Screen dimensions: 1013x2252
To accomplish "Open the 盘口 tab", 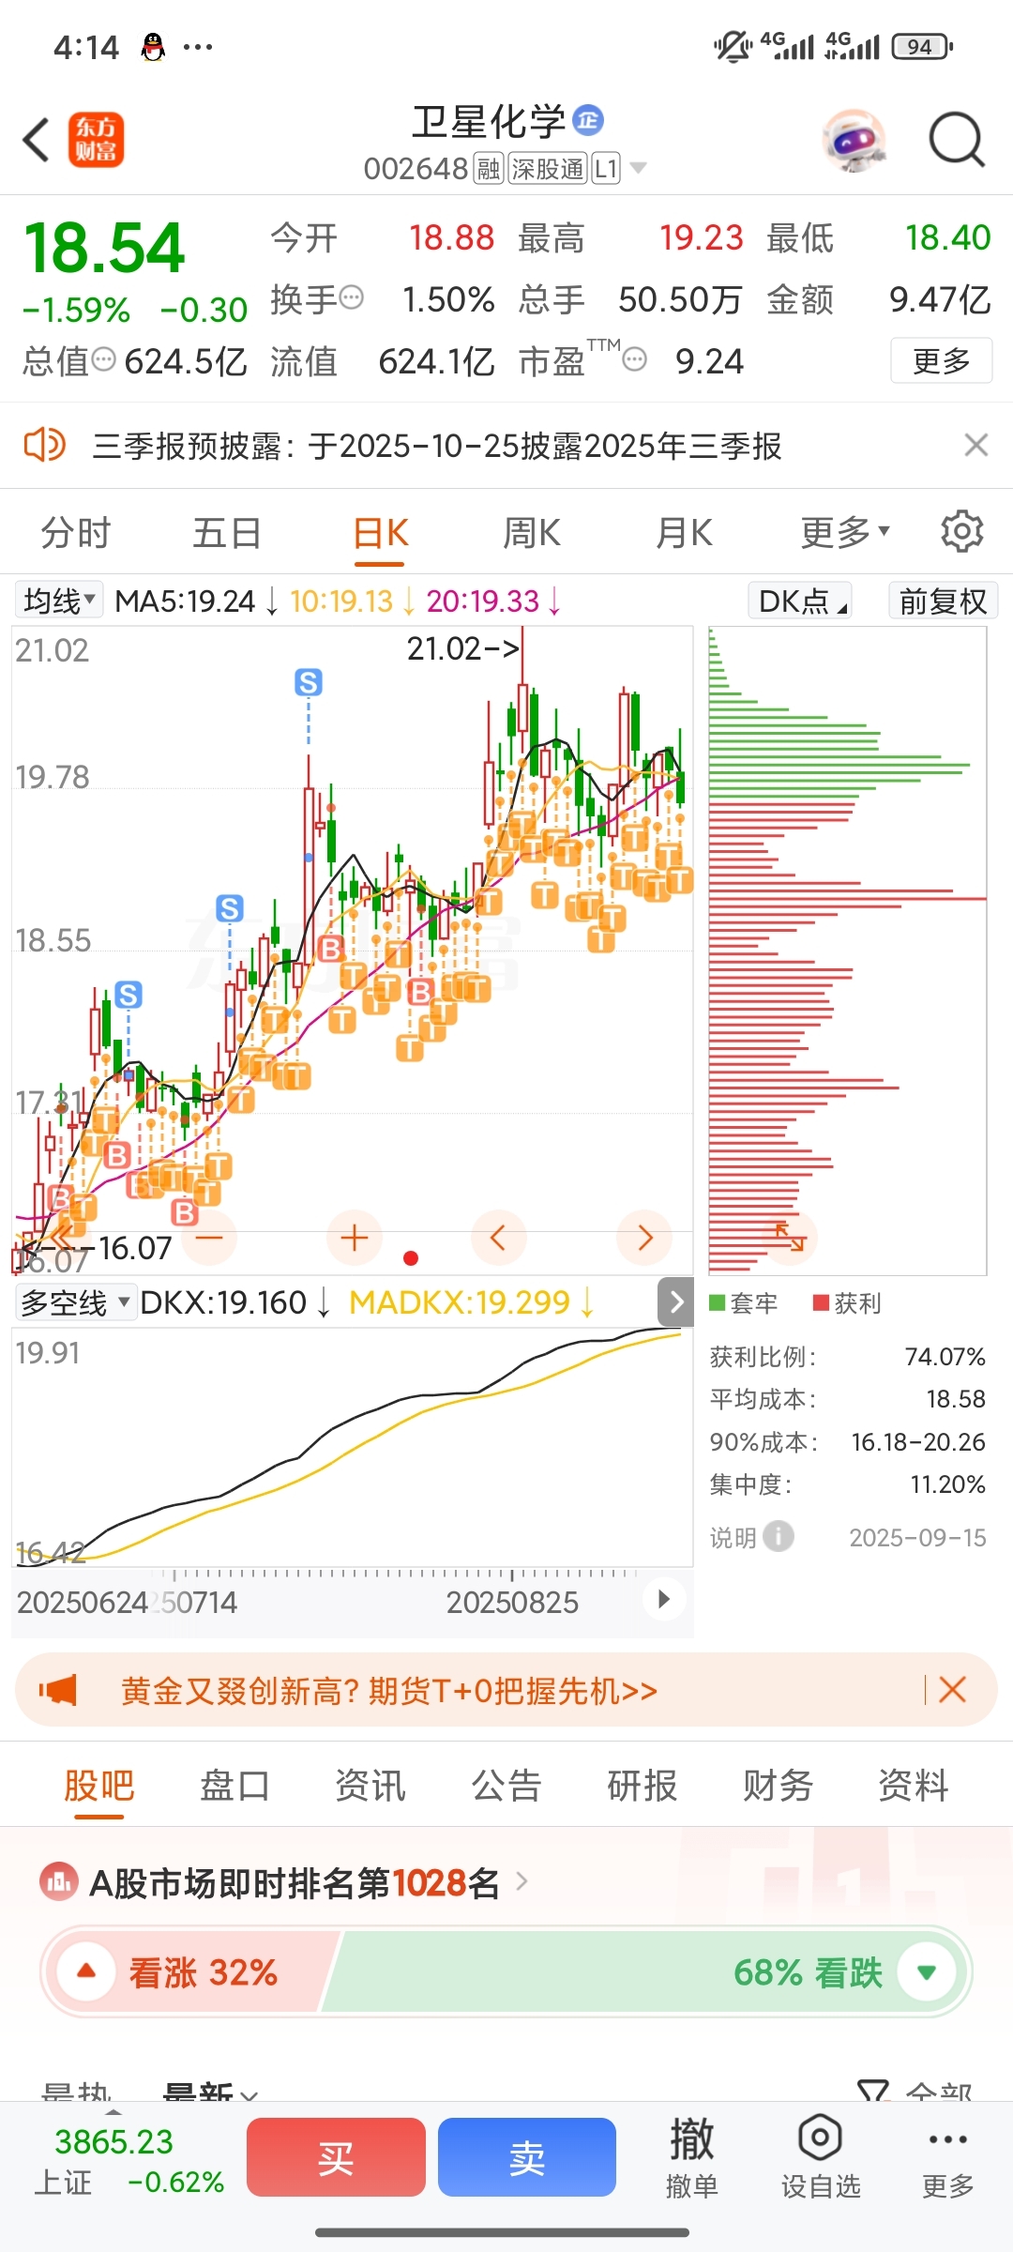I will (x=234, y=1785).
